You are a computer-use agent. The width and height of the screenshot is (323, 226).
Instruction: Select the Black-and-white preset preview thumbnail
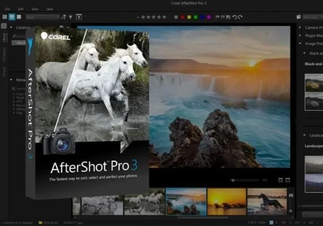click(314, 92)
